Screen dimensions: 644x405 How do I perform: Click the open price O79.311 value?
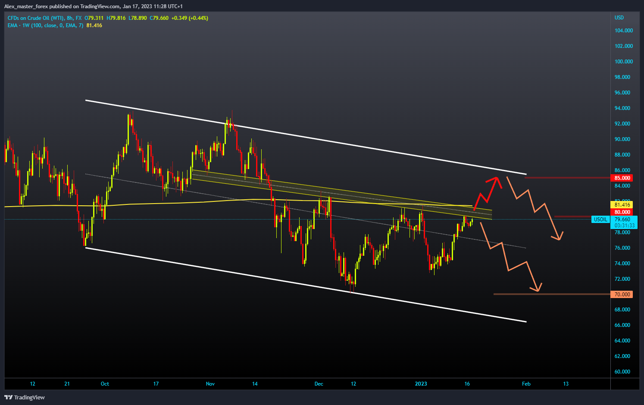click(x=94, y=18)
